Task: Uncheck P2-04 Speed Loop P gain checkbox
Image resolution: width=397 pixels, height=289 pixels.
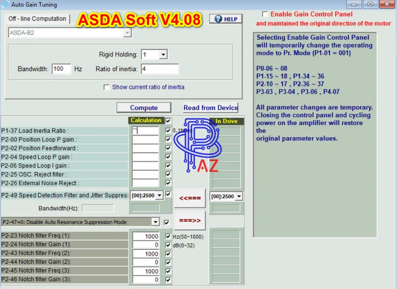Action: coord(168,157)
